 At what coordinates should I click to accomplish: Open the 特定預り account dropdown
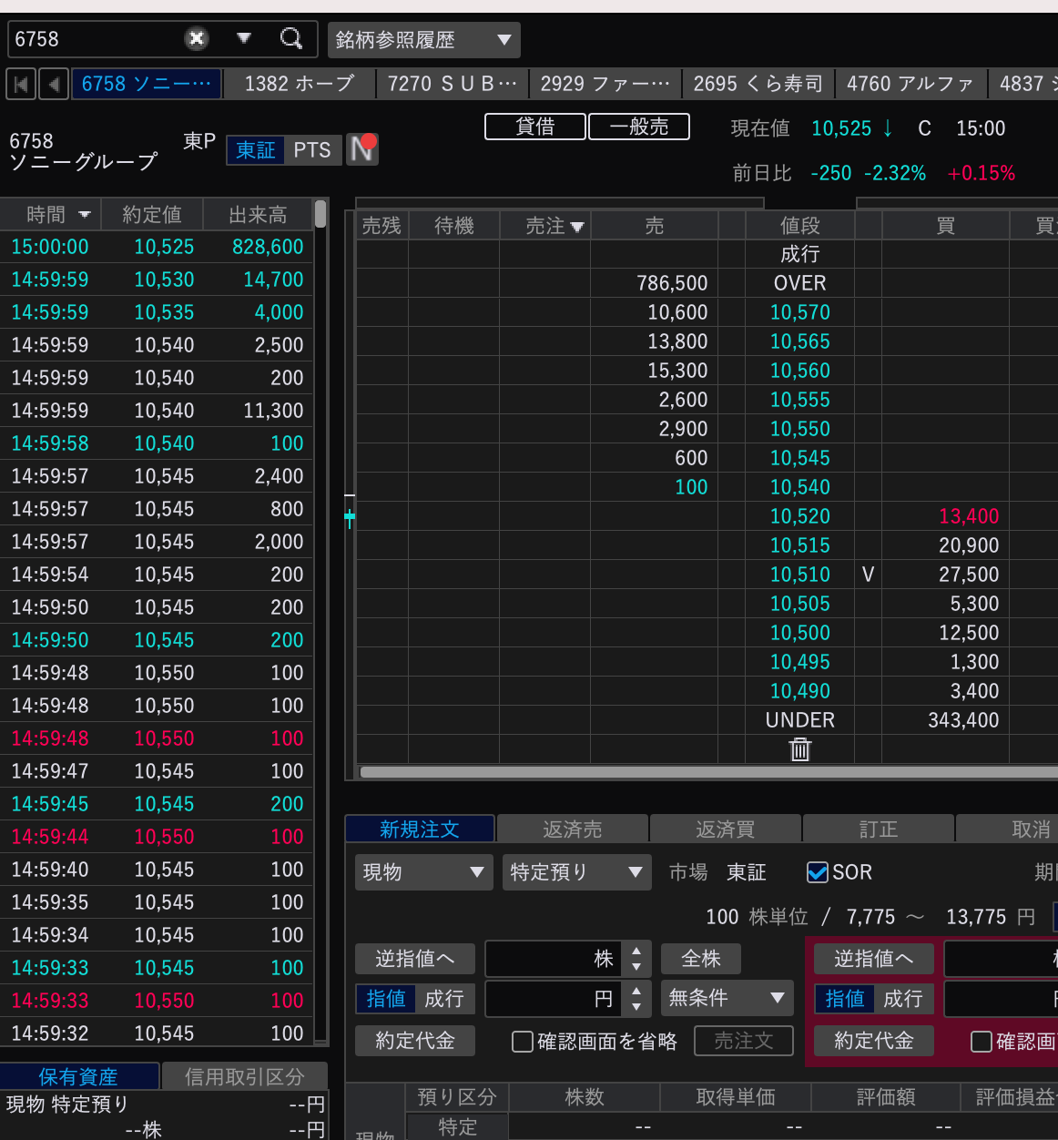point(576,872)
